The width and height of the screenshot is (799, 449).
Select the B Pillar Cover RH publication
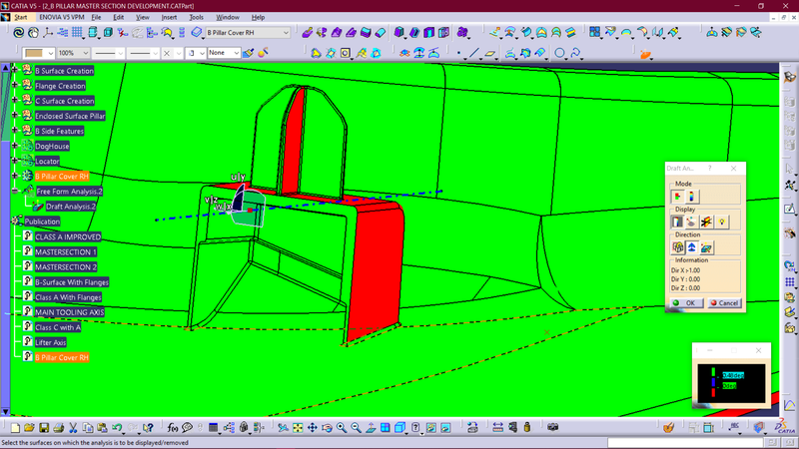tap(62, 357)
